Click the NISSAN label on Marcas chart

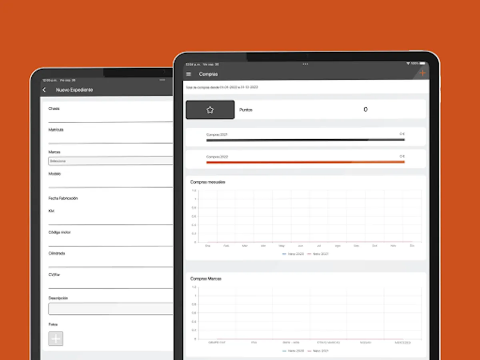point(365,342)
